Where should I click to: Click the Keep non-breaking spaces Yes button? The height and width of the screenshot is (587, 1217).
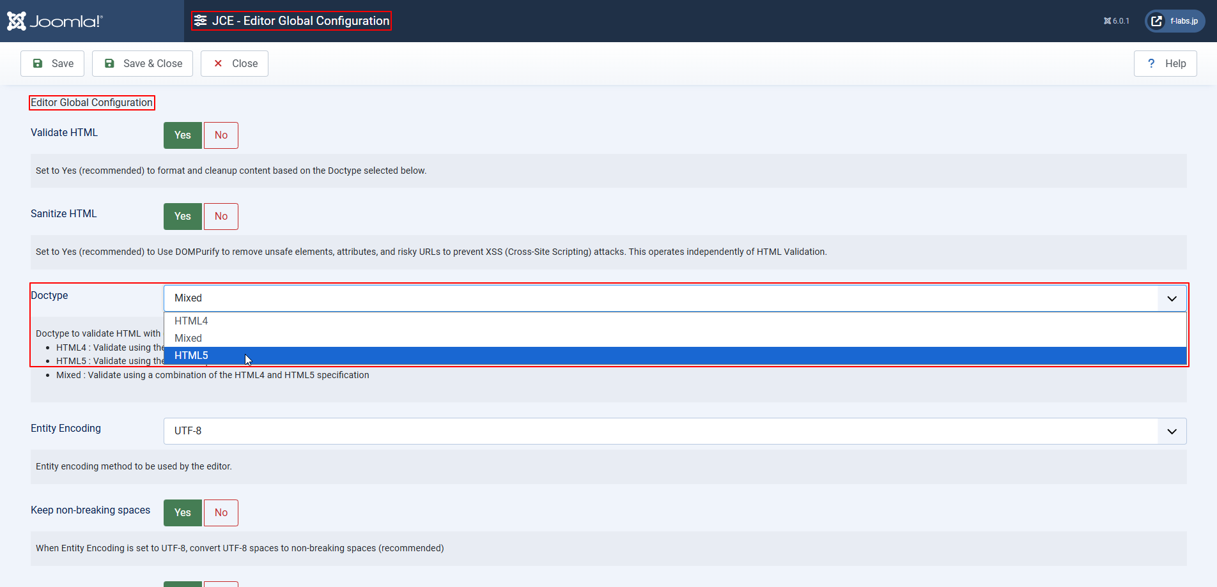pos(183,513)
